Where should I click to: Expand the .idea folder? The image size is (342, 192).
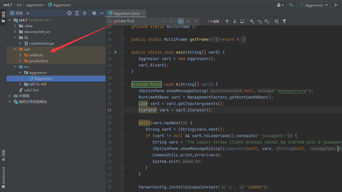click(x=15, y=26)
